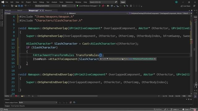The image size is (198, 111).
Task: Click Start Without Debugging outline play icon
Action: [100, 6]
